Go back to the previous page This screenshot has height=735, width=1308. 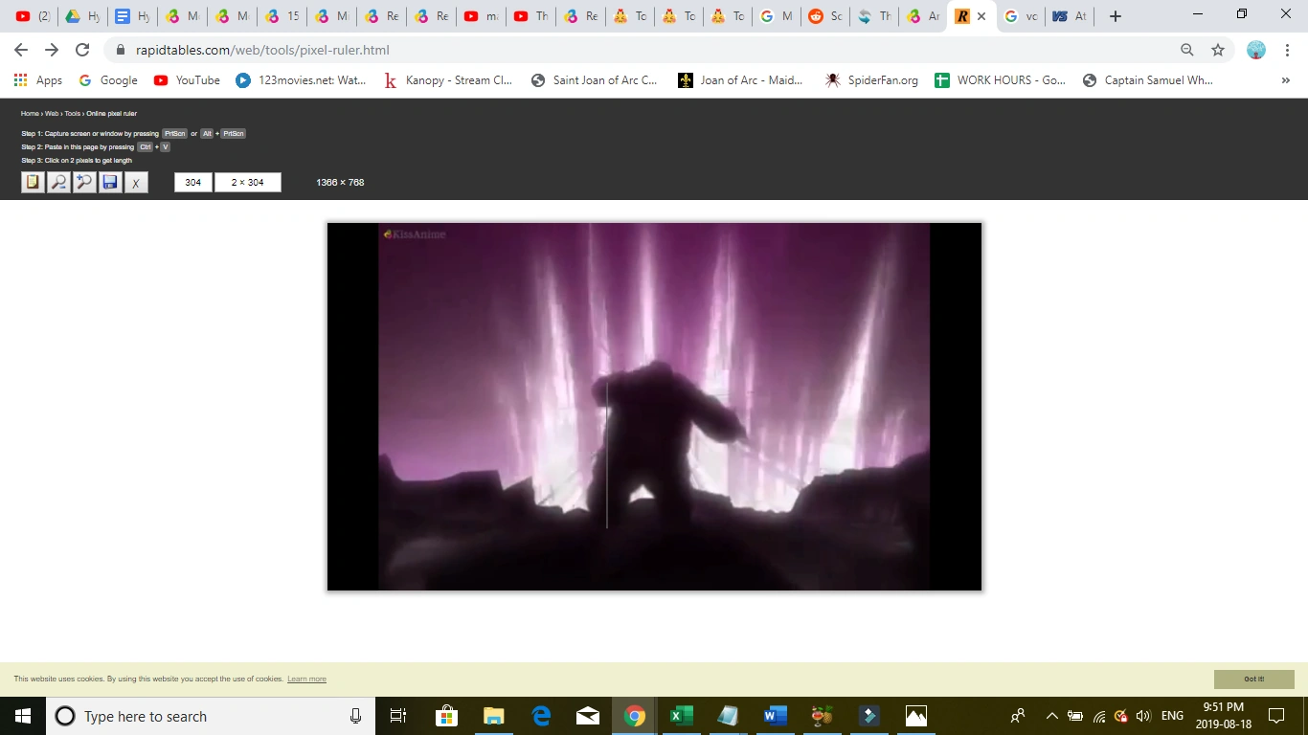pyautogui.click(x=21, y=50)
